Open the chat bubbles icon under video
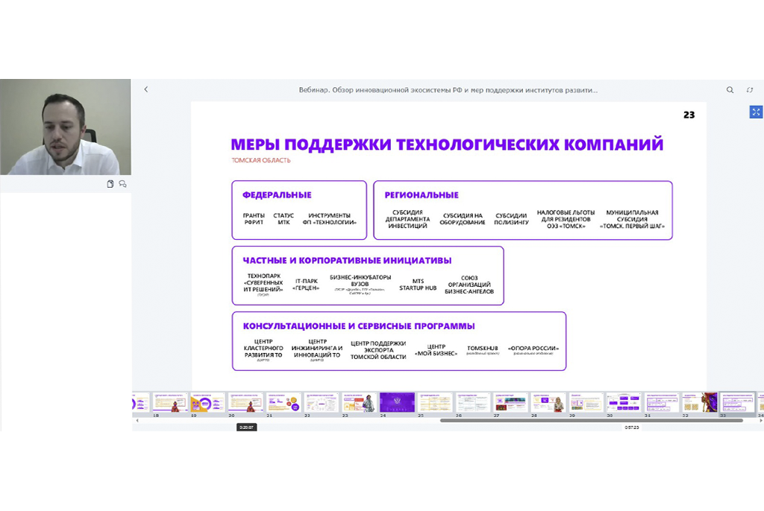 (122, 184)
